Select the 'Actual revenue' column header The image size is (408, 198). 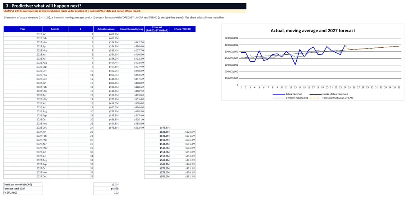106,29
